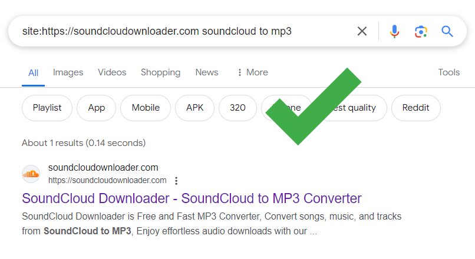Open Google Lens image search icon
This screenshot has height=259, width=475.
tap(420, 31)
